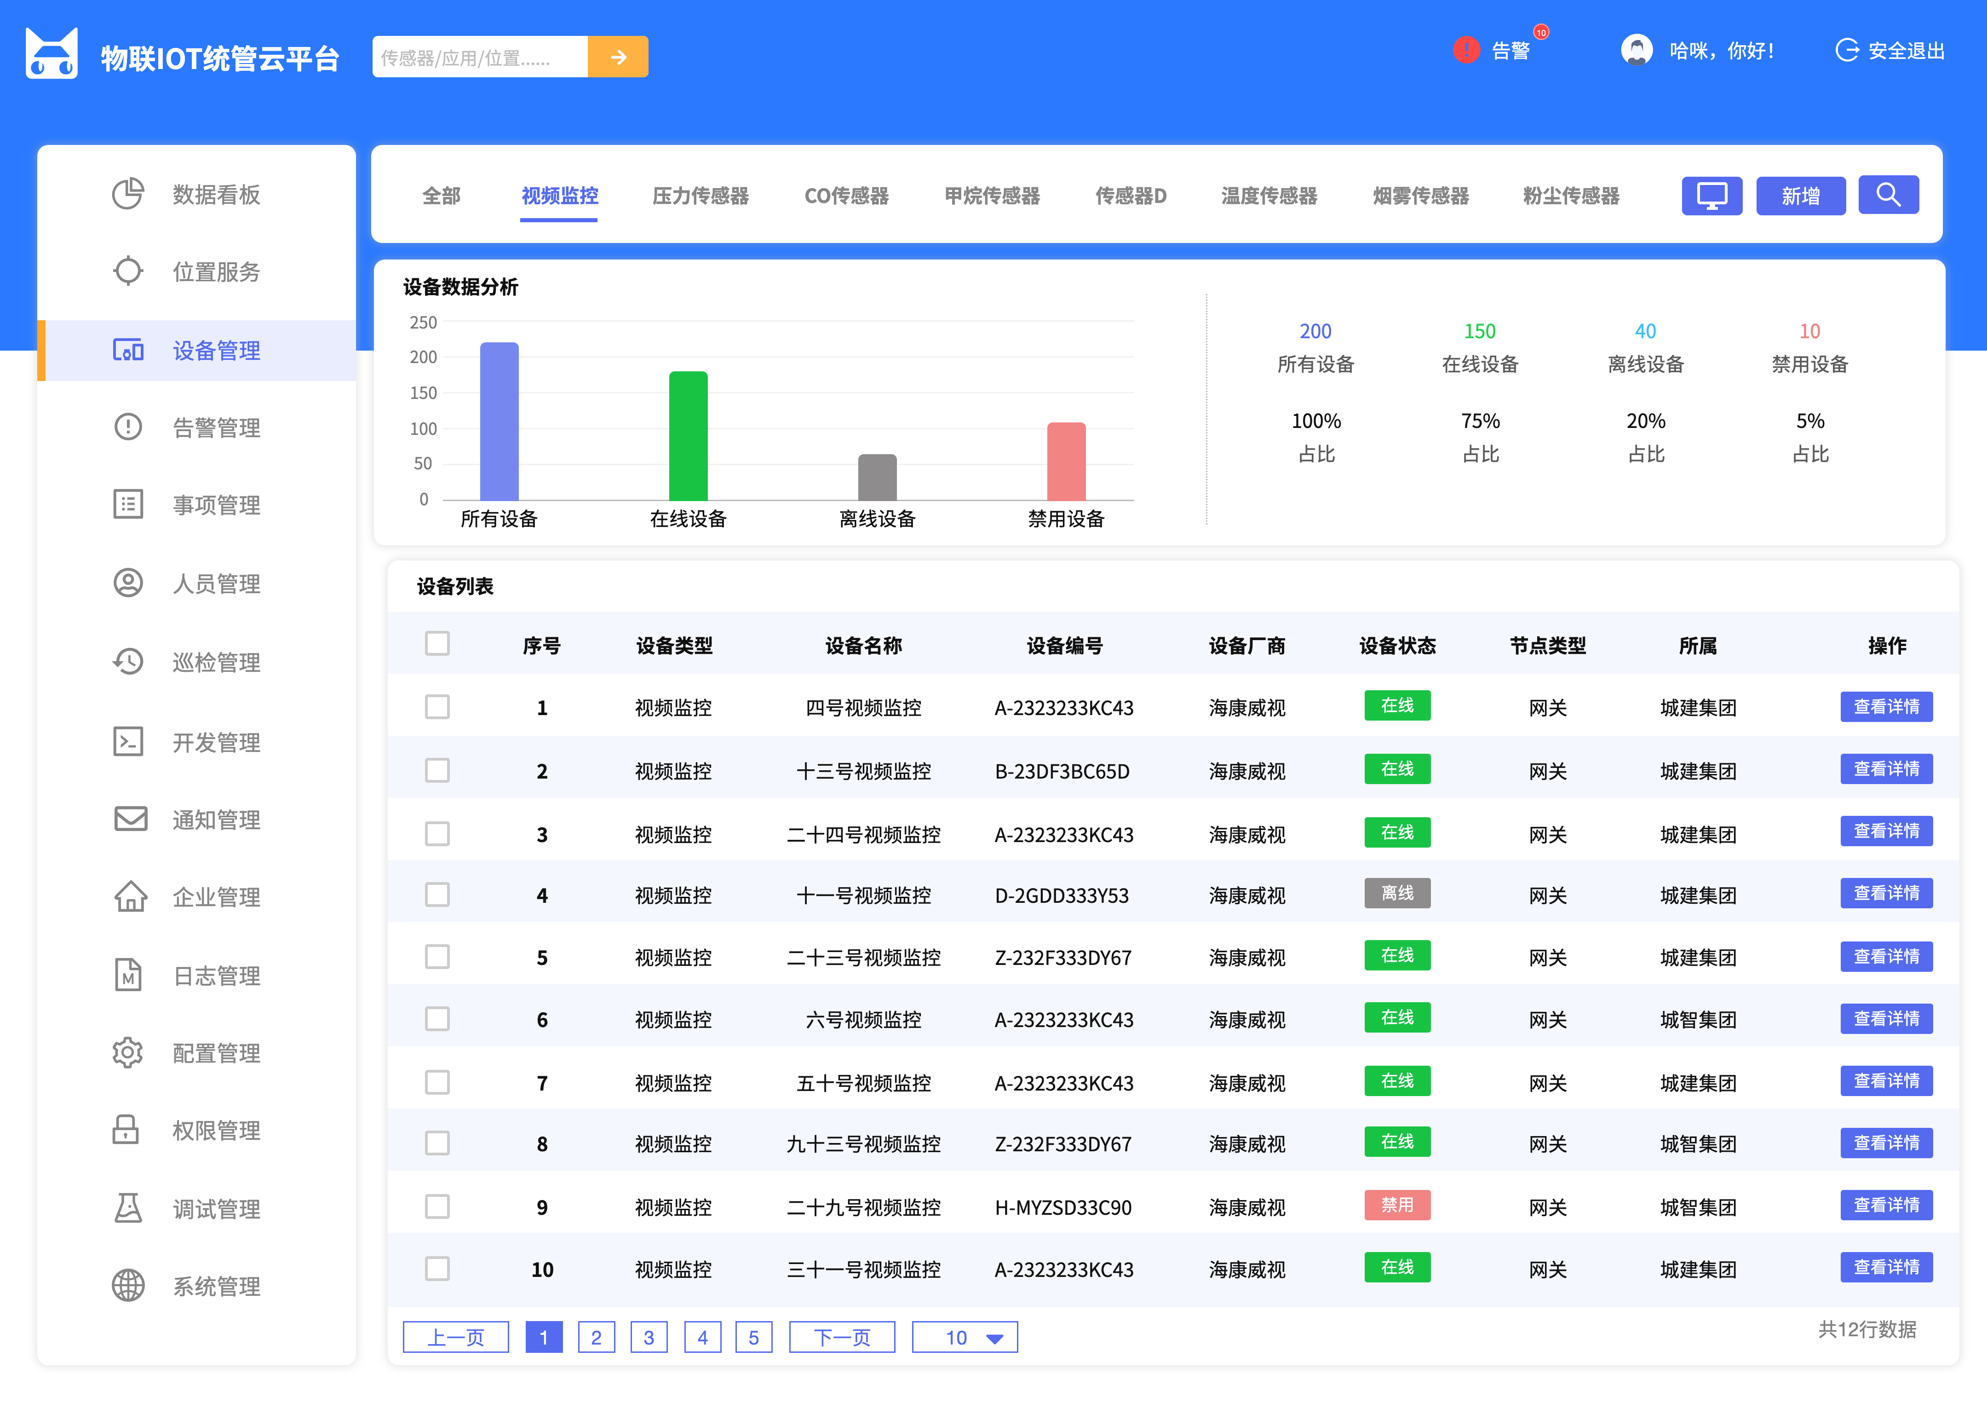Tick the checkbox for row 9
This screenshot has width=1987, height=1426.
coord(437,1207)
